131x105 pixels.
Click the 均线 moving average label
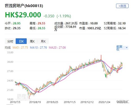(x=8, y=48)
